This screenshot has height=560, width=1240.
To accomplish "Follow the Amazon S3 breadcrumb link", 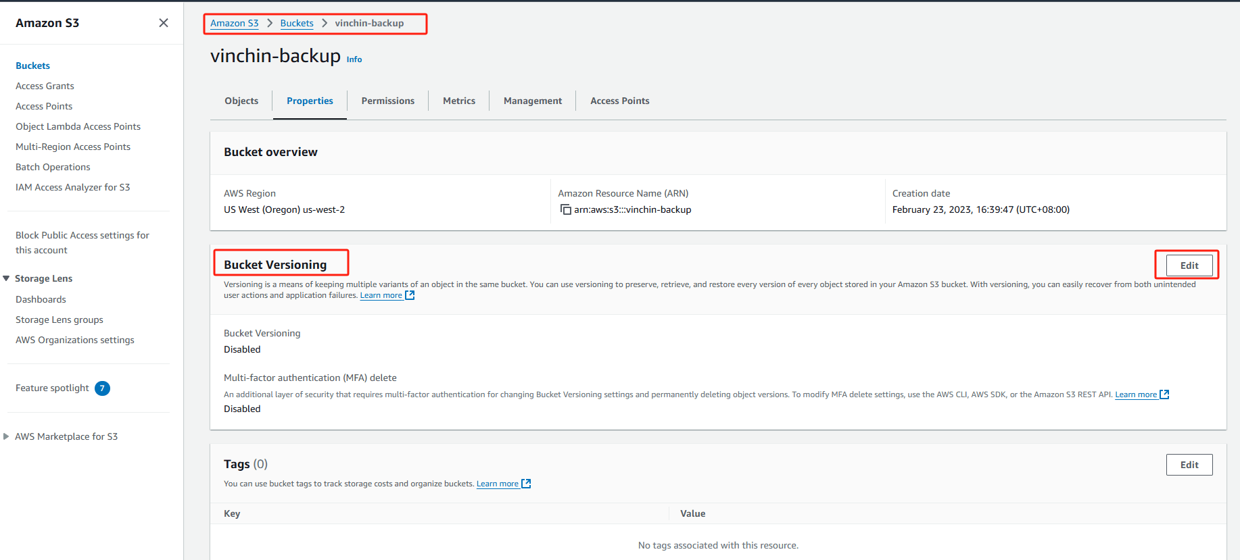I will (x=235, y=23).
